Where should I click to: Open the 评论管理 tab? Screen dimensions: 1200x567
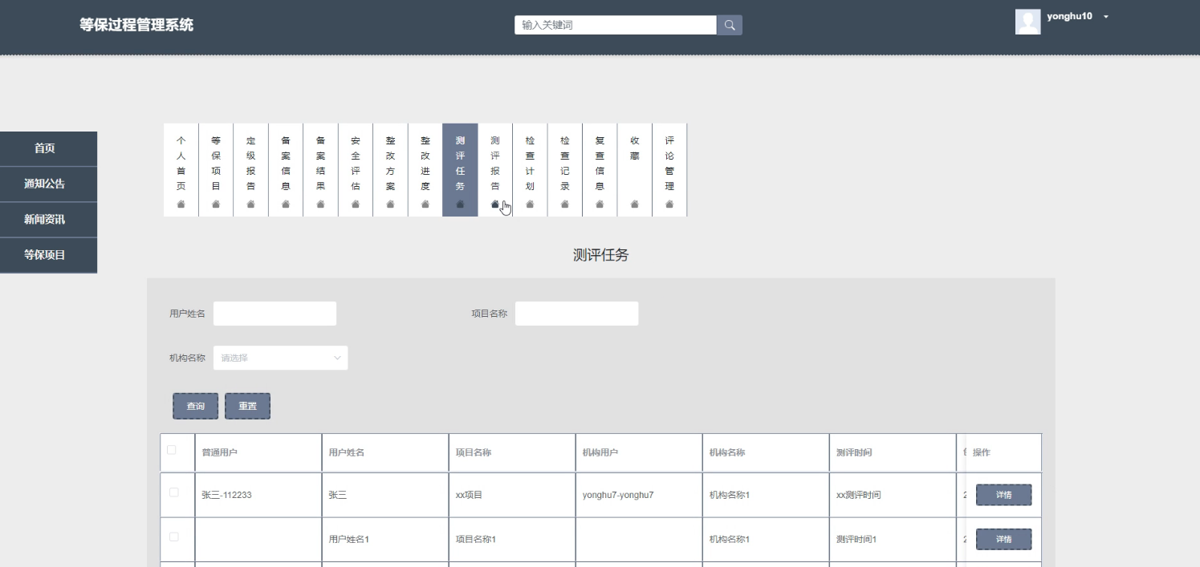tap(669, 170)
